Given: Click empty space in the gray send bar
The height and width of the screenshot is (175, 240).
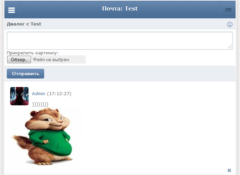Looking at the screenshot, I should 138,74.
